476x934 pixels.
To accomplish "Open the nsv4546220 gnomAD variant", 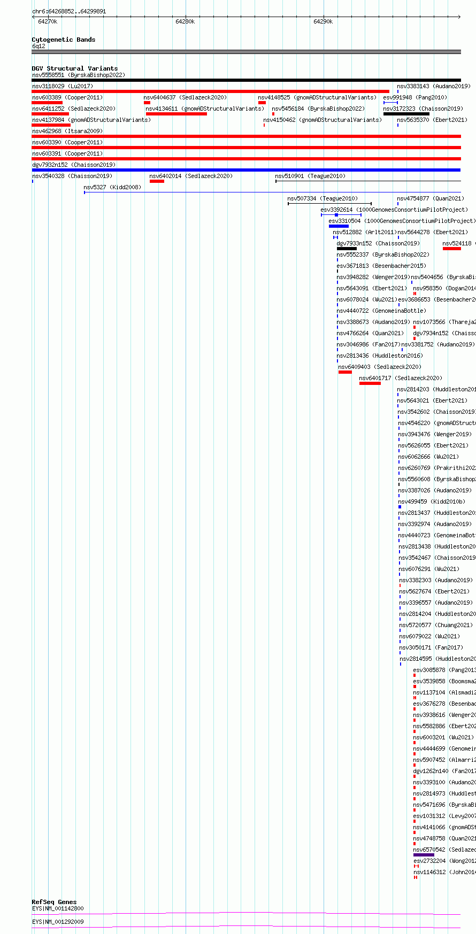I will (437, 423).
